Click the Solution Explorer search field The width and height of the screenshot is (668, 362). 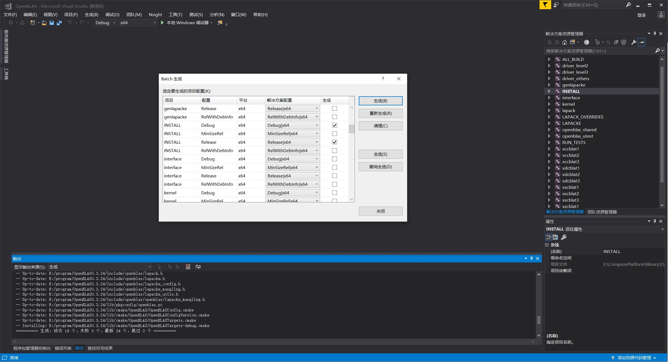[600, 51]
